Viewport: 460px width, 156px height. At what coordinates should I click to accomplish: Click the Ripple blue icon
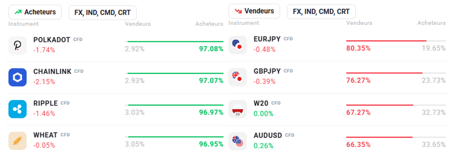[x=17, y=109]
